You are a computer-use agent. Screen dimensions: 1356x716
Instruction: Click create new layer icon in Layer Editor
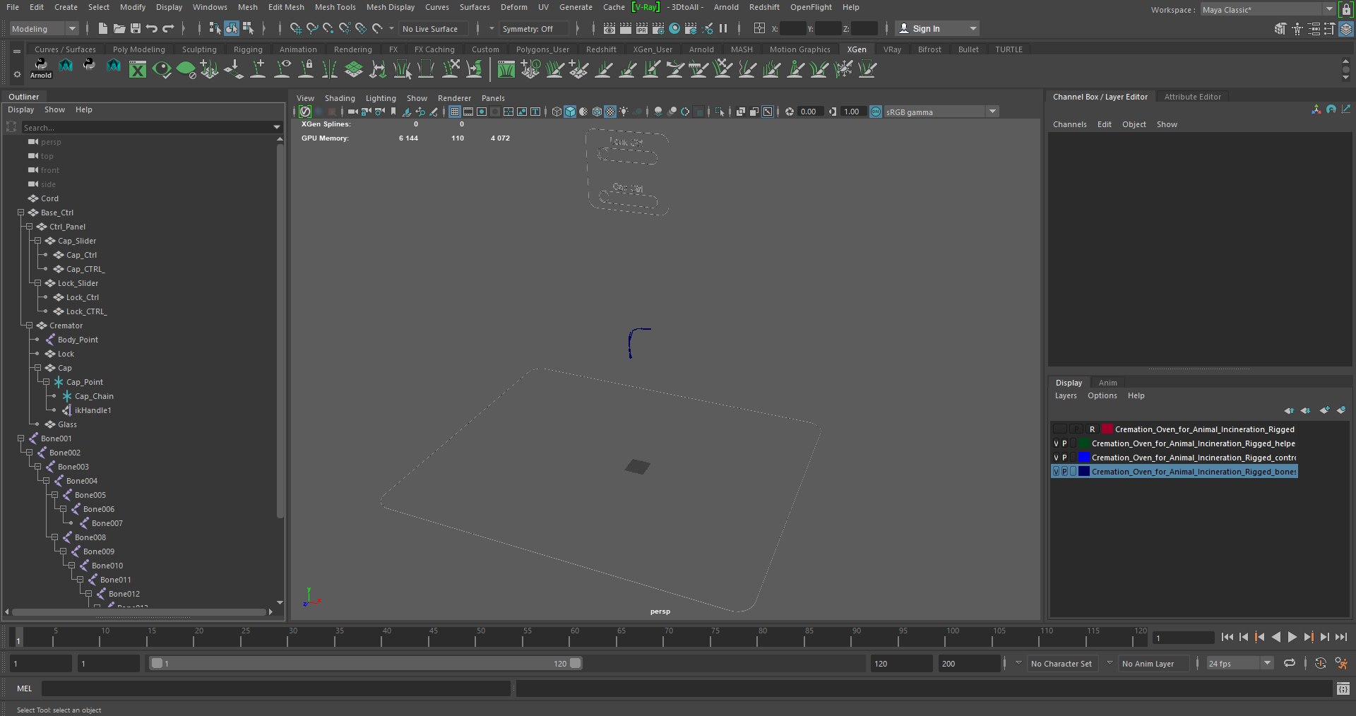(x=1324, y=410)
